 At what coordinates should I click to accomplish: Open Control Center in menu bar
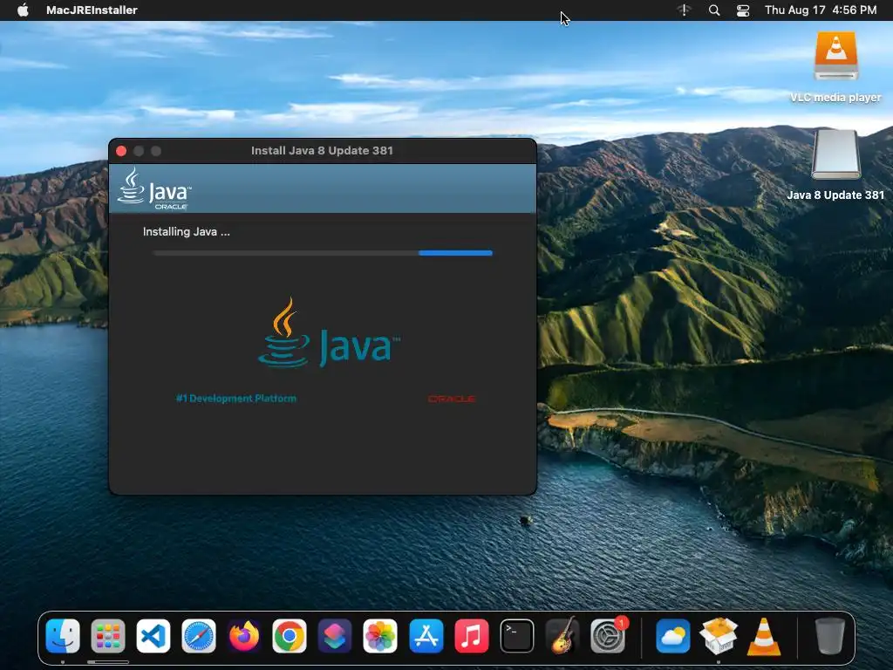pos(743,10)
